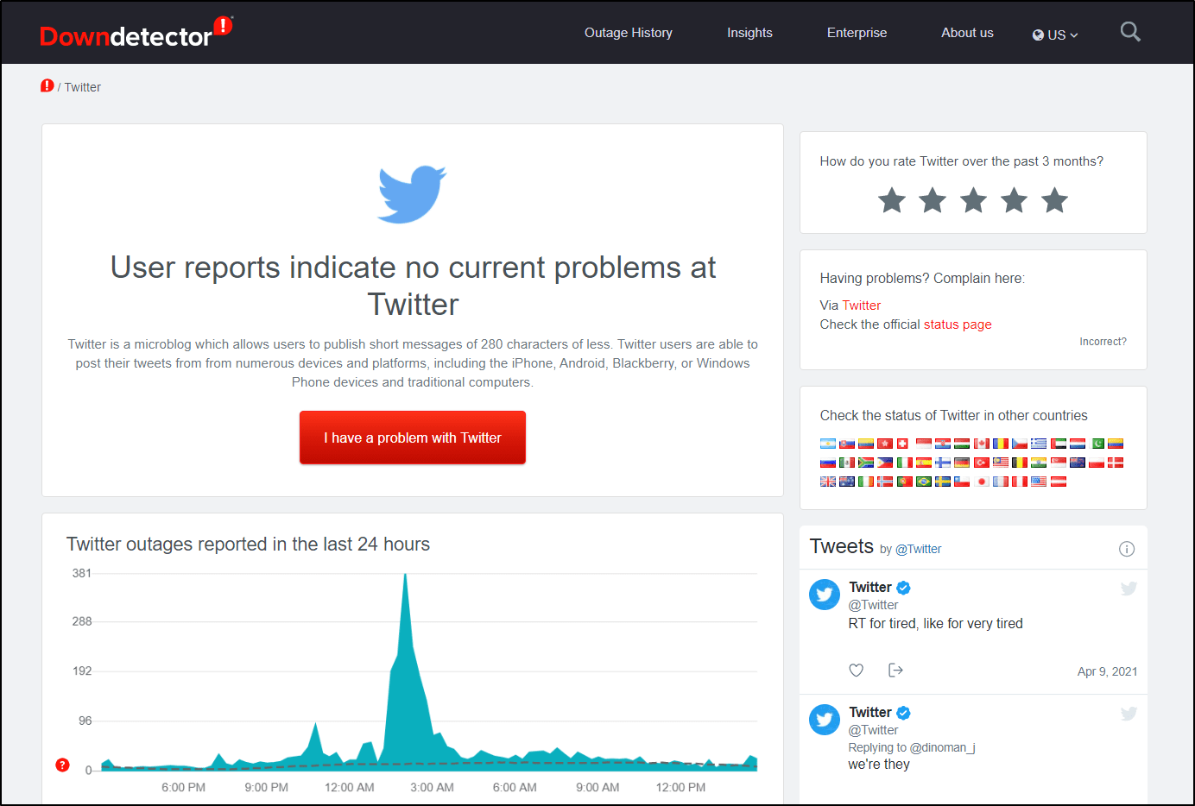Select the Germany flag
1195x806 pixels.
pyautogui.click(x=962, y=463)
